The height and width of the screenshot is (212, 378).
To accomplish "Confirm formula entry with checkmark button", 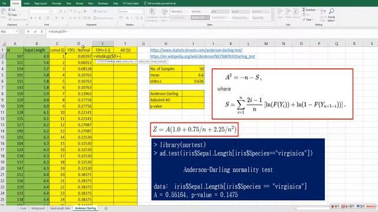I will click(35, 31).
